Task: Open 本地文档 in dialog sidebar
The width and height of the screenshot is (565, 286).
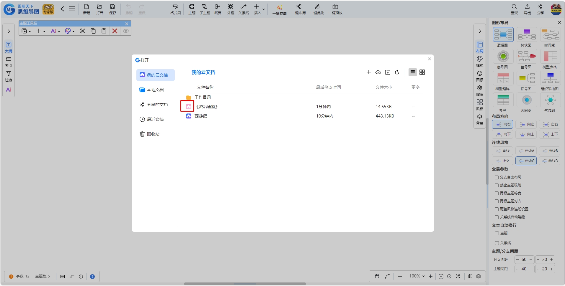Action: pos(155,90)
